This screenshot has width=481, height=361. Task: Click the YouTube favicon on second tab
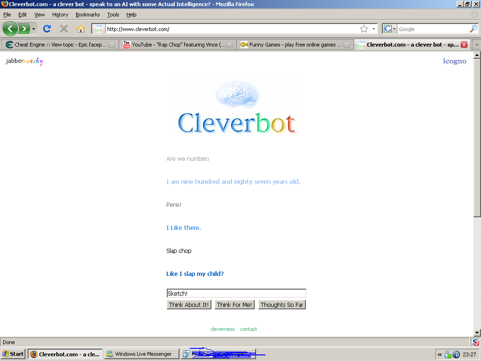pos(127,45)
